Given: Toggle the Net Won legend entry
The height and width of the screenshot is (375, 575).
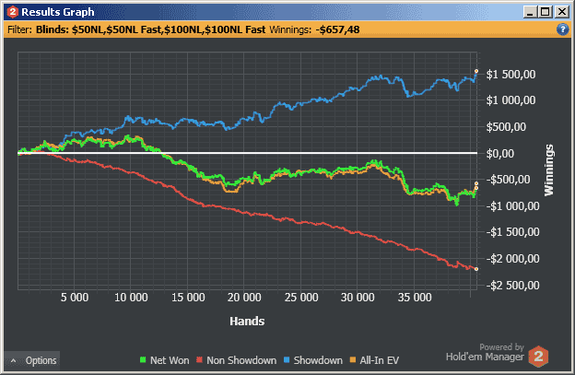Looking at the screenshot, I should pos(164,360).
